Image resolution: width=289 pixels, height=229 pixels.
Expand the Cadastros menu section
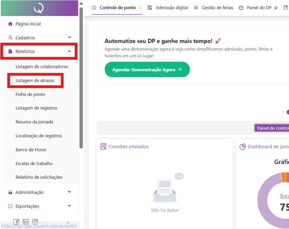pyautogui.click(x=69, y=38)
